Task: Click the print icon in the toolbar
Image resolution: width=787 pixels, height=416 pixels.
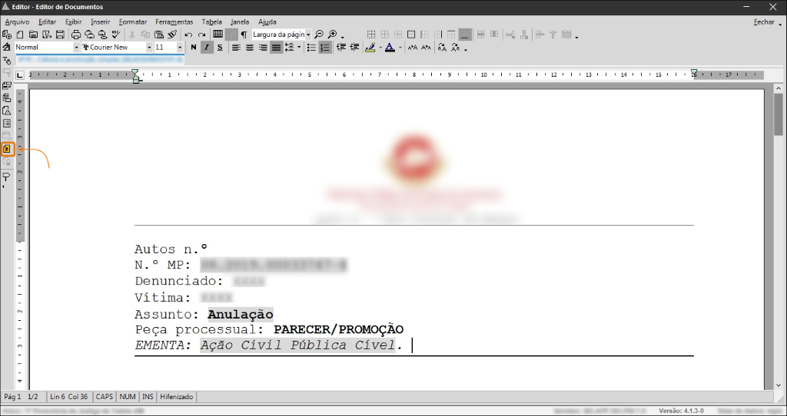Action: (76, 35)
